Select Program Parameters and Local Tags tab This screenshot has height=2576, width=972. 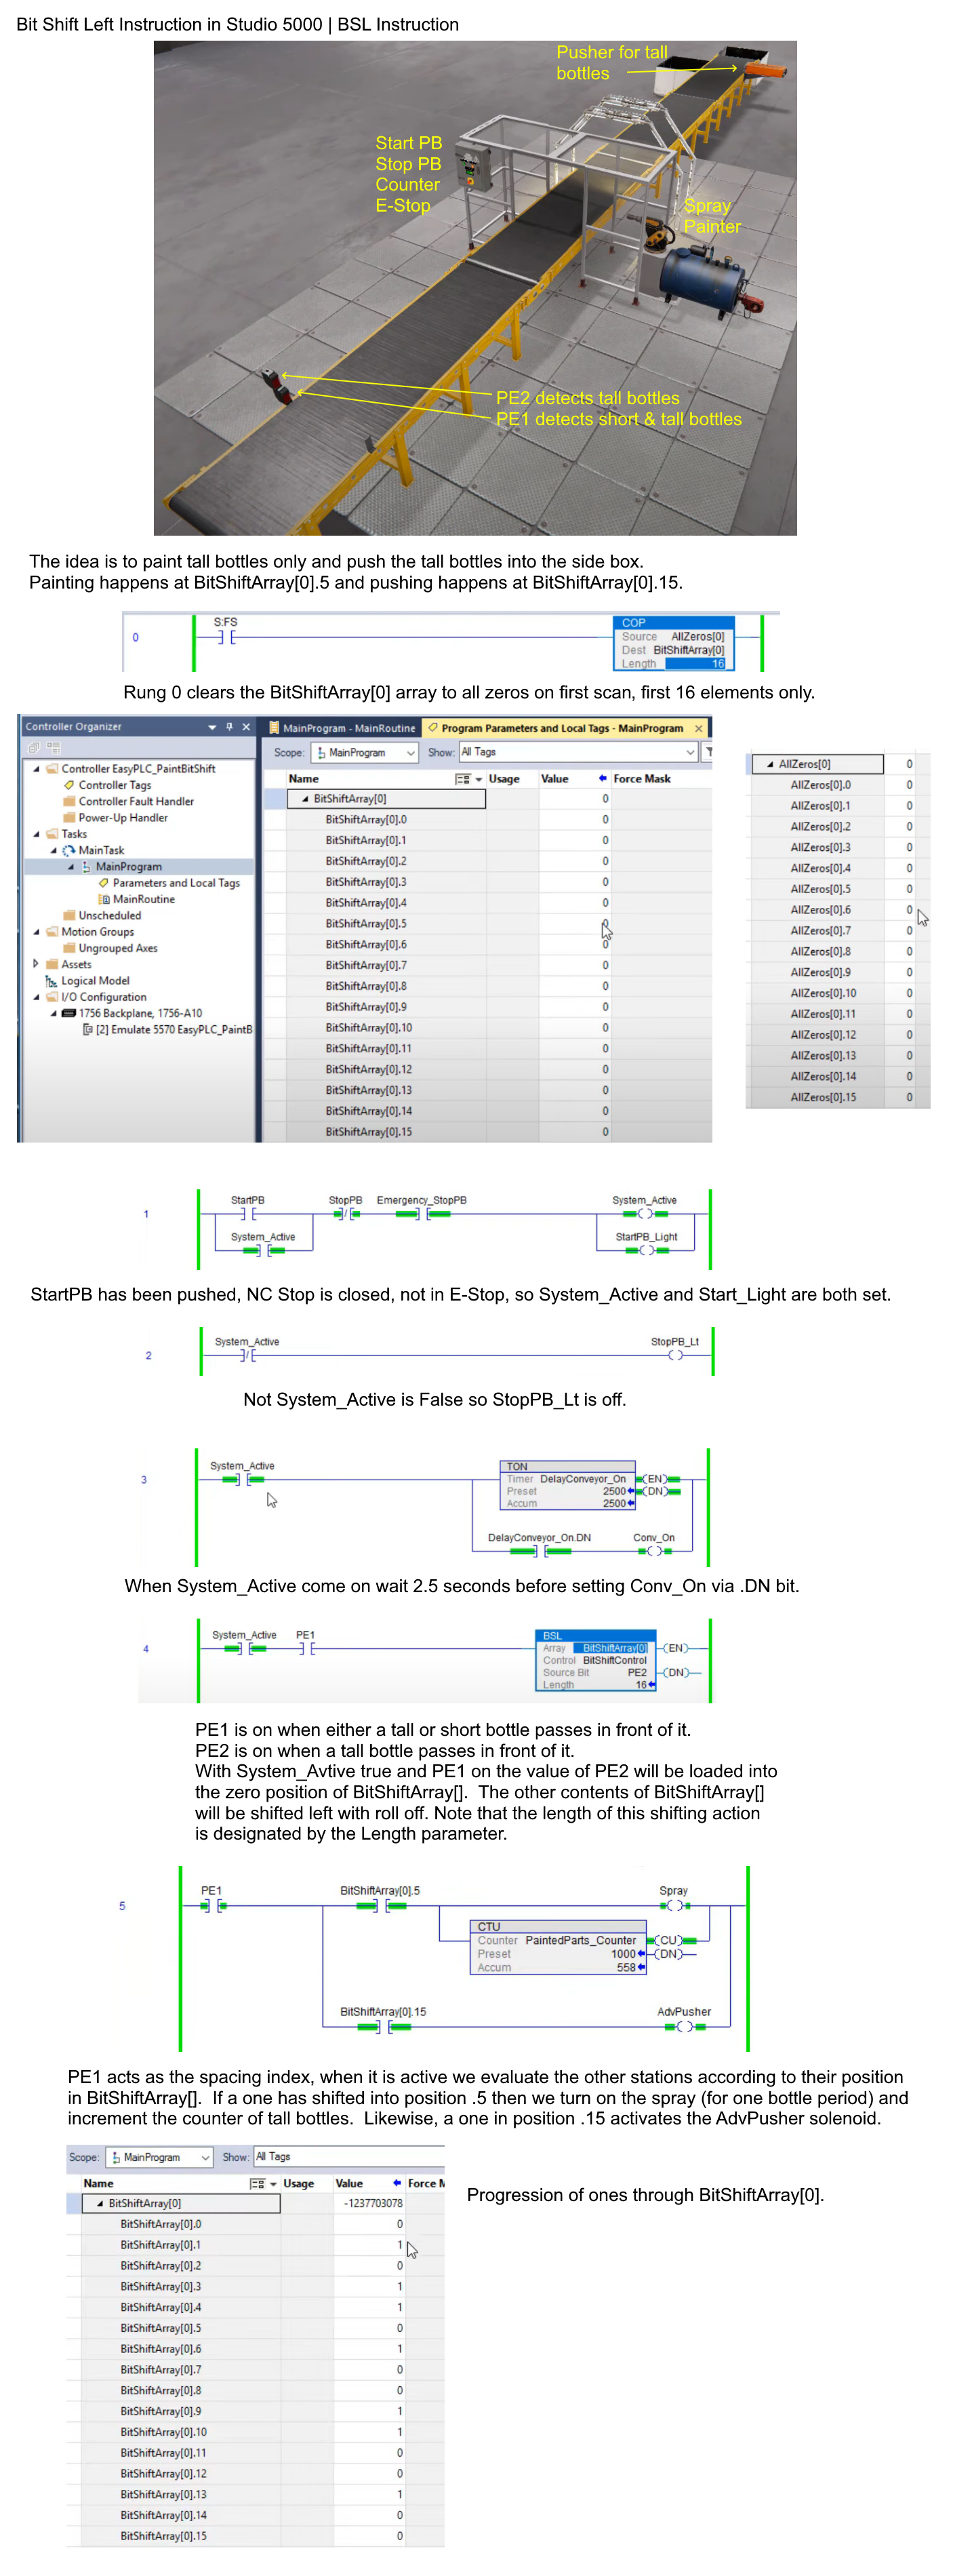click(562, 728)
